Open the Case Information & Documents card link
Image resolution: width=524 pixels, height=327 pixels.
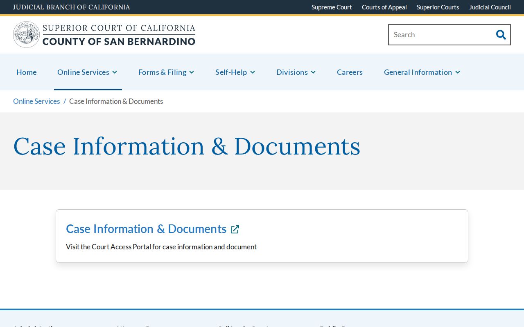pos(146,229)
